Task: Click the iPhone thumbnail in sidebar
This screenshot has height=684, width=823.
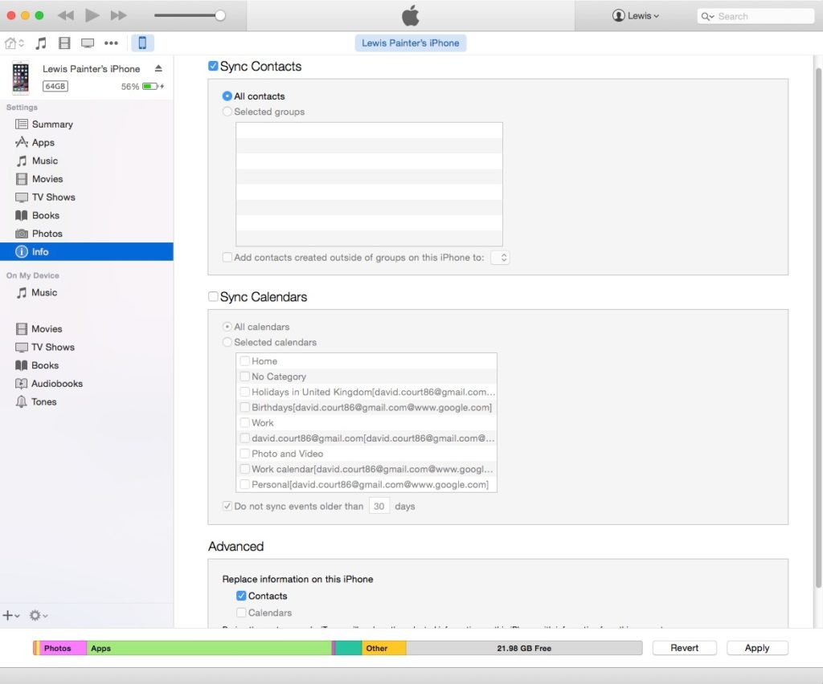Action: (20, 78)
